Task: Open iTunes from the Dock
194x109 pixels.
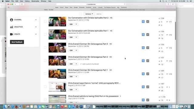Action: tap(62, 106)
